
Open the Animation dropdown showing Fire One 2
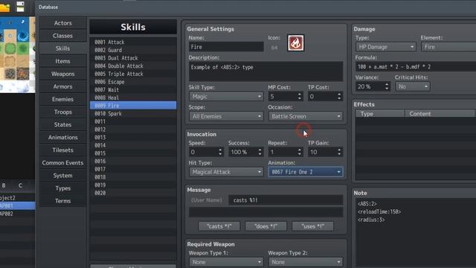click(306, 172)
